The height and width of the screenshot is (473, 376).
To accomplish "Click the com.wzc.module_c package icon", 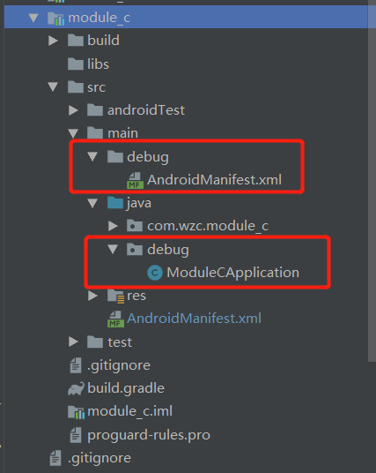I will tap(135, 226).
